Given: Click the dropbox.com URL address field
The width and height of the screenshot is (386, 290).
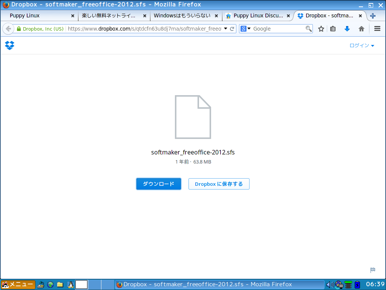Looking at the screenshot, I should (x=144, y=29).
